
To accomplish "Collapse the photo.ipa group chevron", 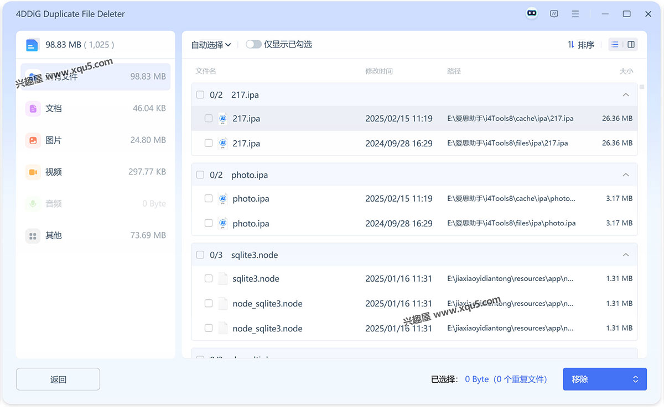I will (x=626, y=175).
